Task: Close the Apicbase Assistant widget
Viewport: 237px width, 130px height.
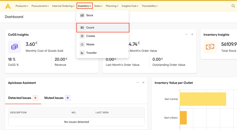Action: coord(143,83)
